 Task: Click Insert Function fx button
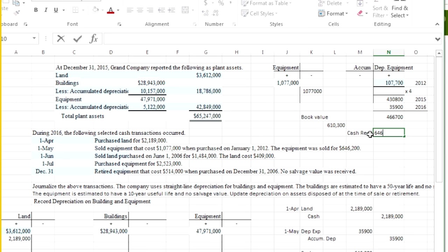[93, 38]
